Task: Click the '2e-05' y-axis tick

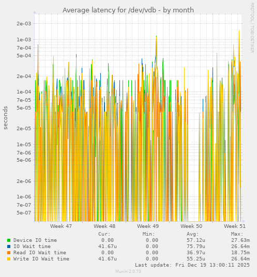Action: [x=24, y=129]
